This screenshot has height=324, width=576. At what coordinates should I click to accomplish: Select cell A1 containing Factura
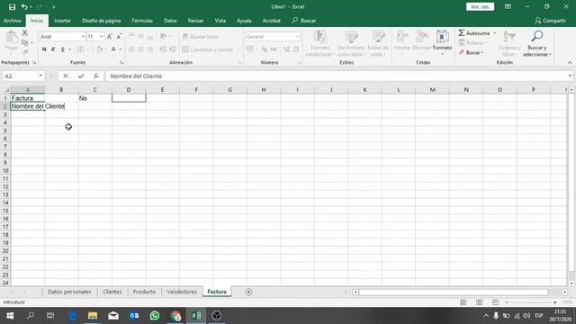28,98
